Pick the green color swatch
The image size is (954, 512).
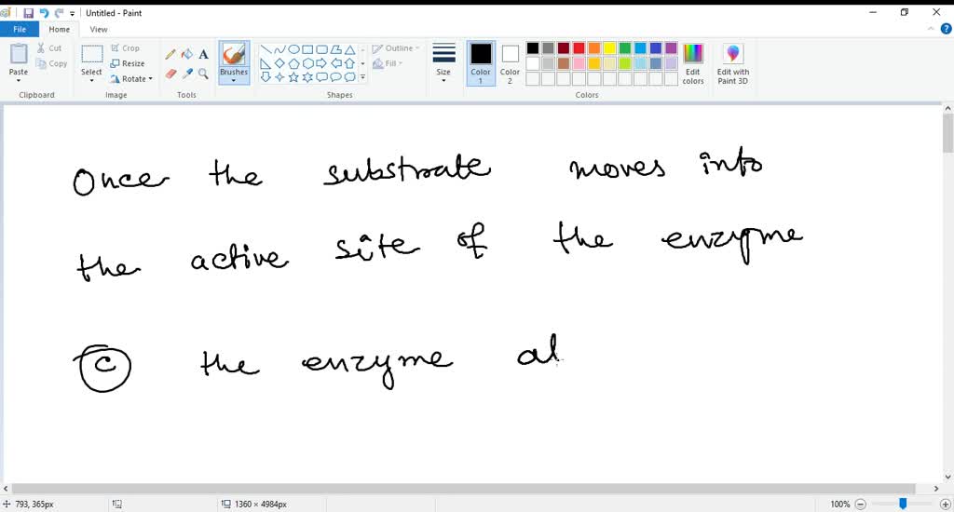tap(625, 48)
